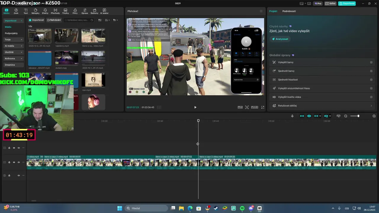Open the Efekty effects panel
The image size is (379, 213).
tap(45, 11)
